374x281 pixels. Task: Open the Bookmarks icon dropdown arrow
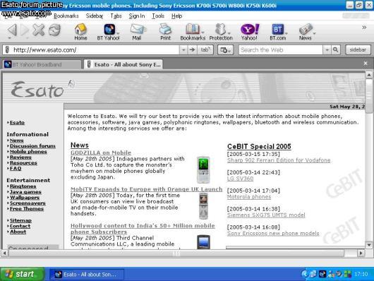[x=203, y=32]
